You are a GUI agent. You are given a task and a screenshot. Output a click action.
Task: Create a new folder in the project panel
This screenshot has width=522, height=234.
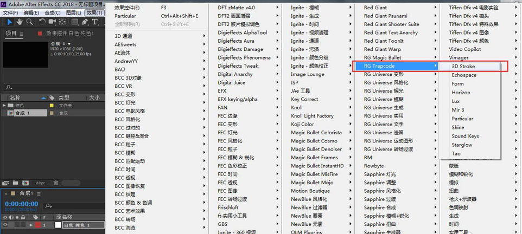(15, 183)
